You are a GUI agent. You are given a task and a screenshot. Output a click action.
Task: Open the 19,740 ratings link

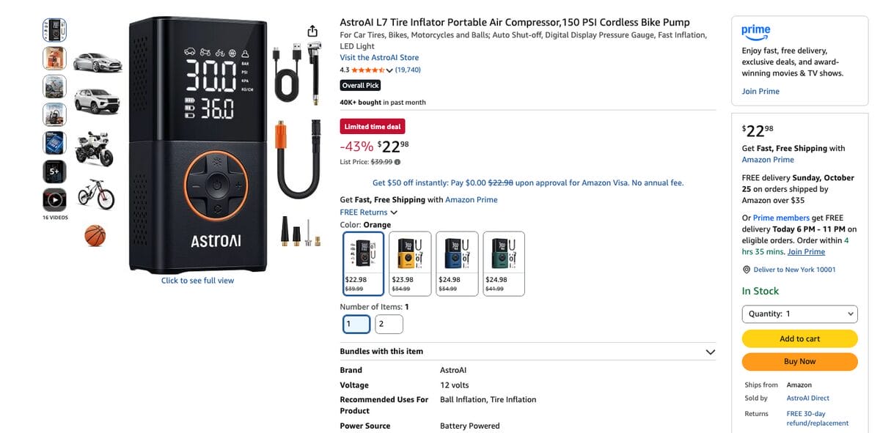point(408,70)
